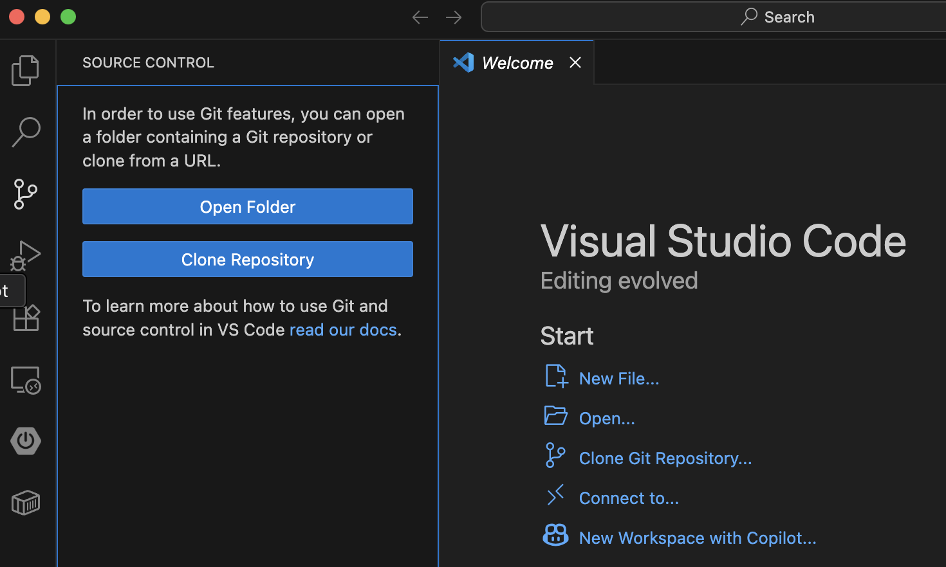Open the Remote Explorer view
946x567 pixels.
(26, 380)
